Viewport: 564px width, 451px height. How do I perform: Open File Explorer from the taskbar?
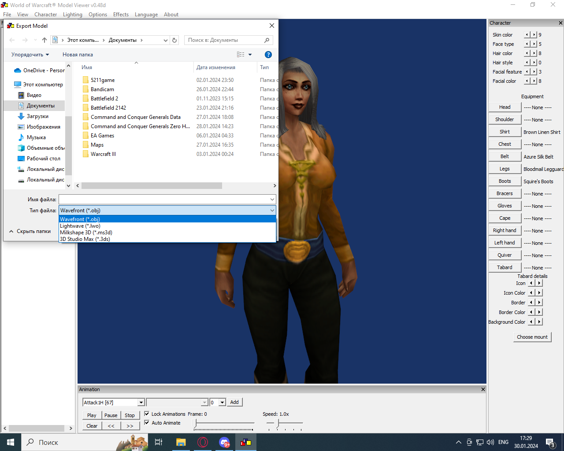[x=181, y=442]
